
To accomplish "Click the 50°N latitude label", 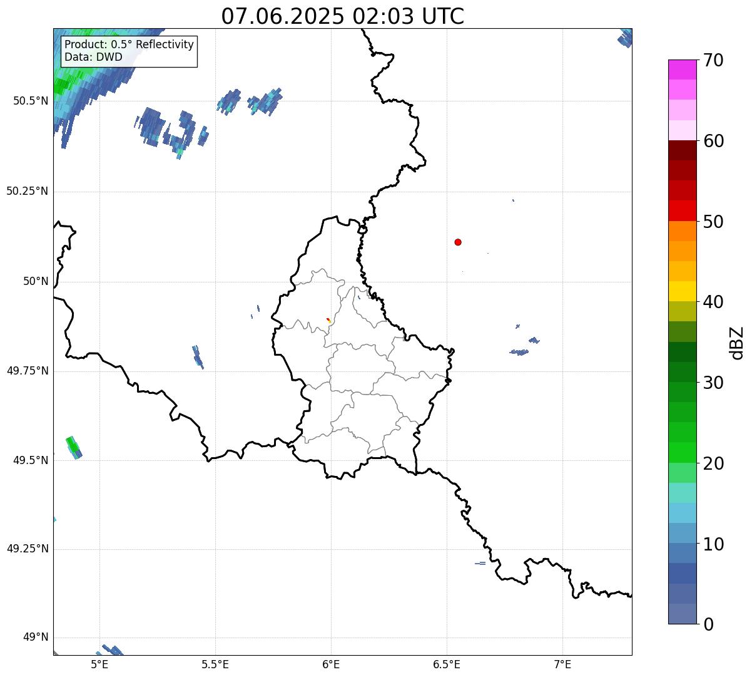I will 36,282.
